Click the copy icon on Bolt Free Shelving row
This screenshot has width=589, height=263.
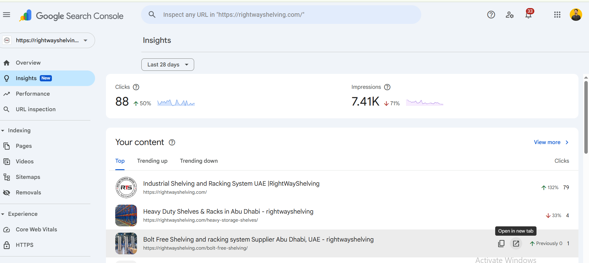tap(501, 243)
